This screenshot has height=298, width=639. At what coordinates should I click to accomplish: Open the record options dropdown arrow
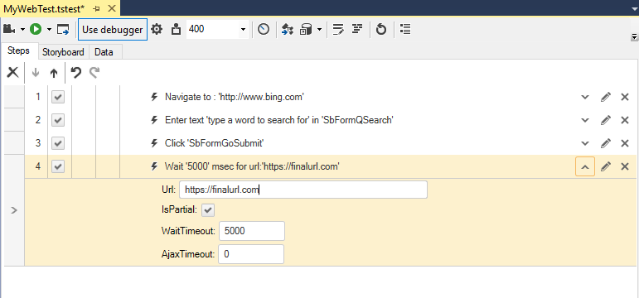[22, 29]
